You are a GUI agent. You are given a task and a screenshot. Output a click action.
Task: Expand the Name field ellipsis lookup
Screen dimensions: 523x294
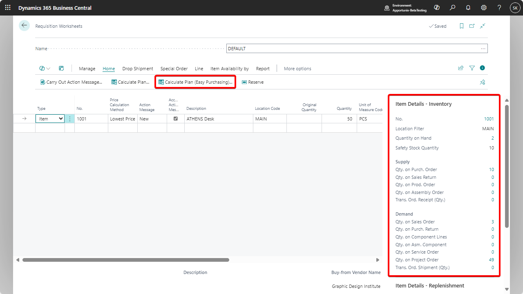483,49
